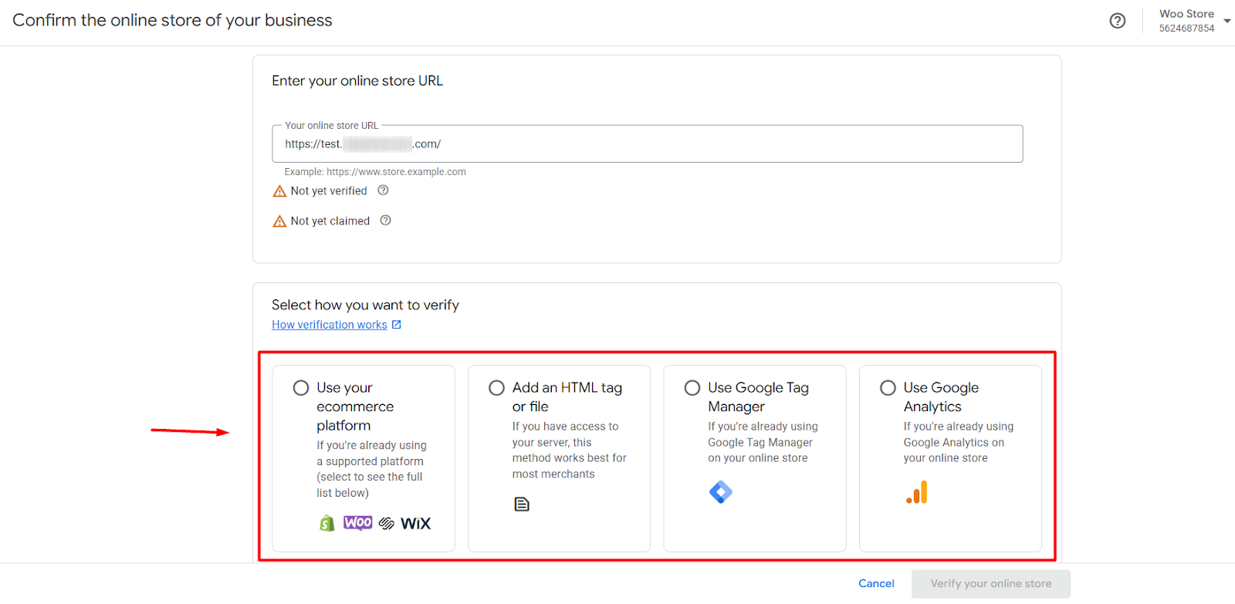Expand the Woo Store account dropdown arrow

click(x=1227, y=21)
